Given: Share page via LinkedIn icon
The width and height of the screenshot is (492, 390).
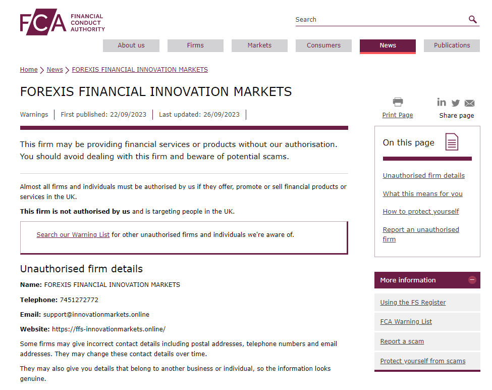Looking at the screenshot, I should point(442,103).
